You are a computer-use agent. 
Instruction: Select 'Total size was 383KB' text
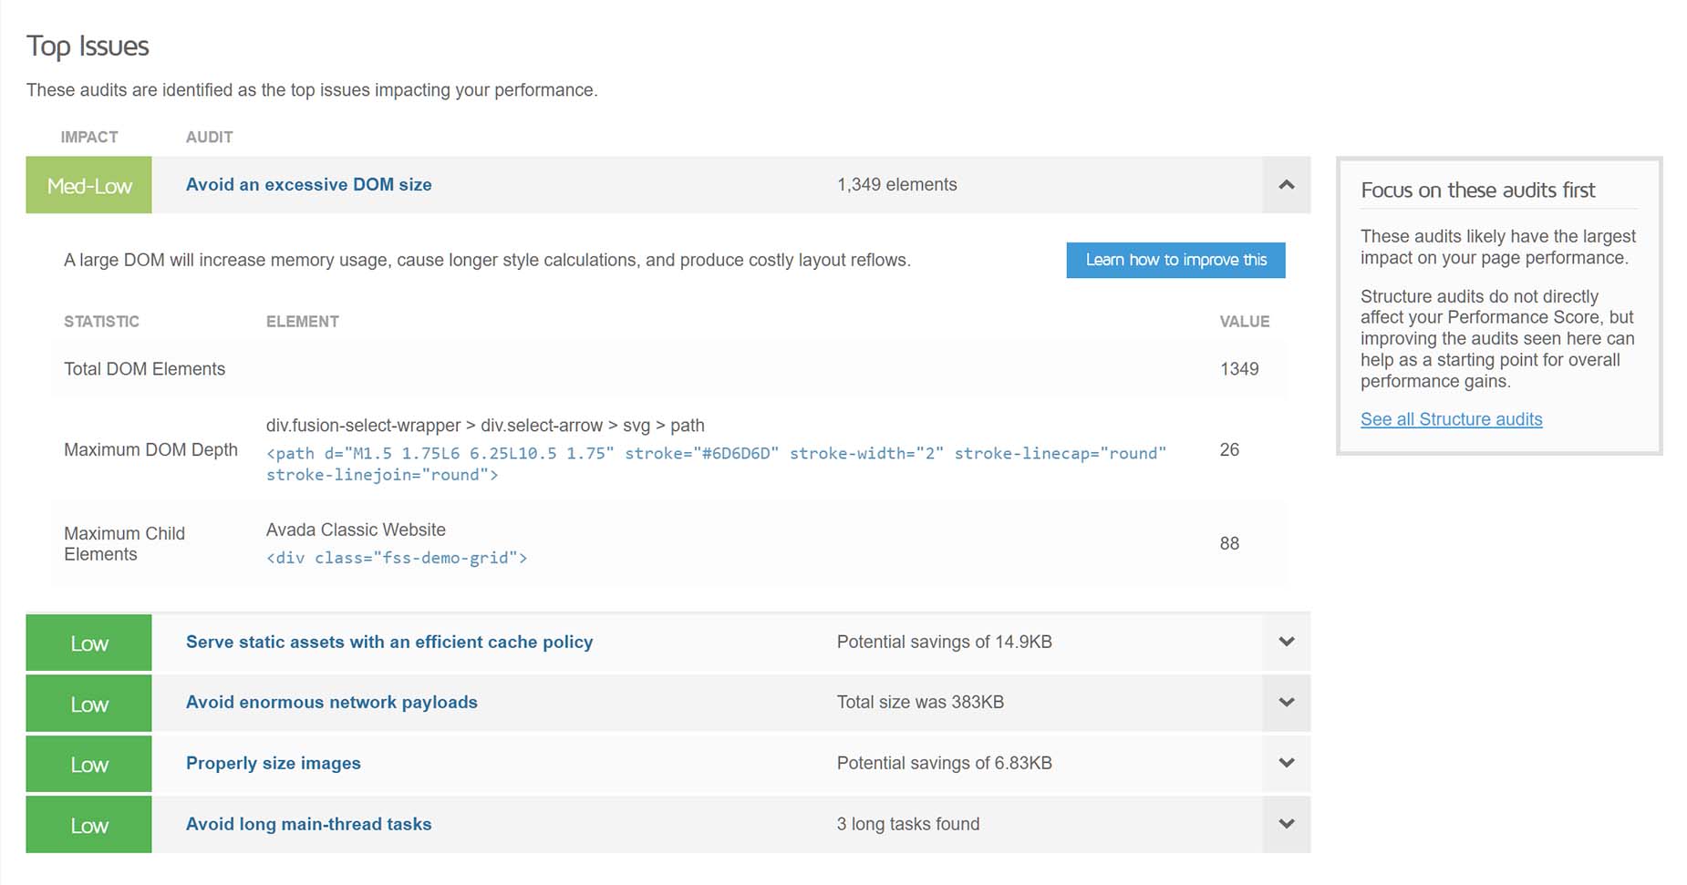click(920, 702)
